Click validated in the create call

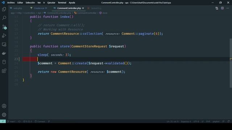[116, 63]
